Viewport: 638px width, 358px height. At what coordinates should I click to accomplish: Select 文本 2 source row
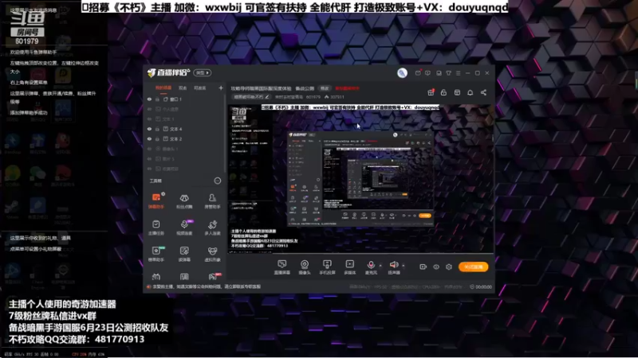[x=183, y=138]
